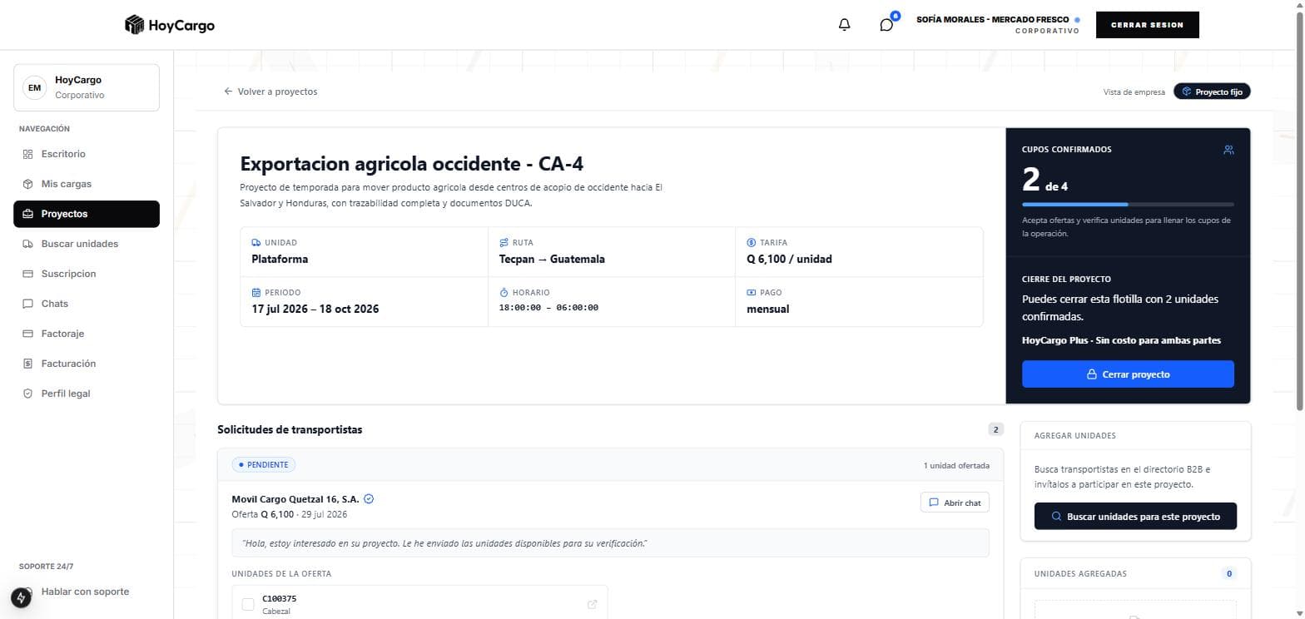Click the EM avatar in company card

click(x=34, y=87)
